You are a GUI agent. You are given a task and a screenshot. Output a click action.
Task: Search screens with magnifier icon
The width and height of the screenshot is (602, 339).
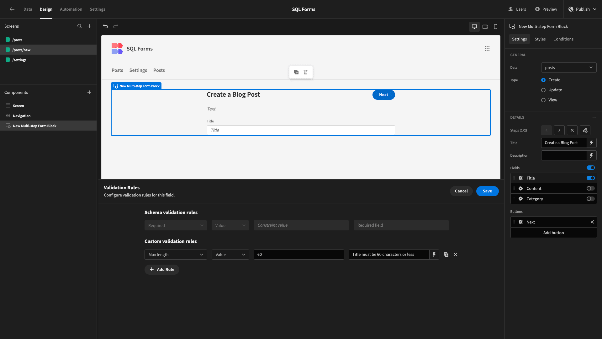80,26
